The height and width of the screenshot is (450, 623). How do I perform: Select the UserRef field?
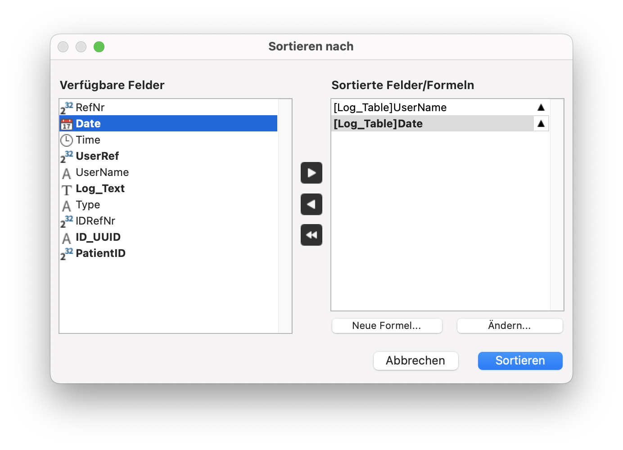tap(97, 156)
